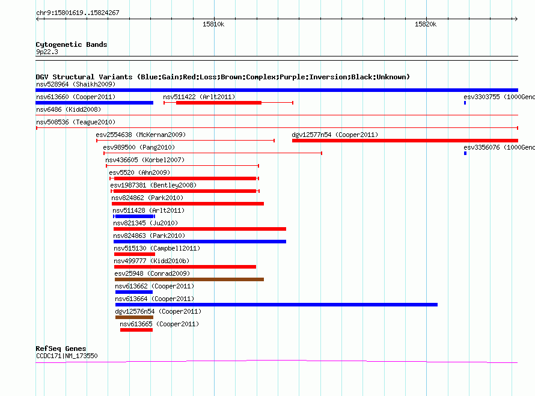This screenshot has height=396, width=535.
Task: Click red bar under nsv821345
Action: tap(200, 229)
